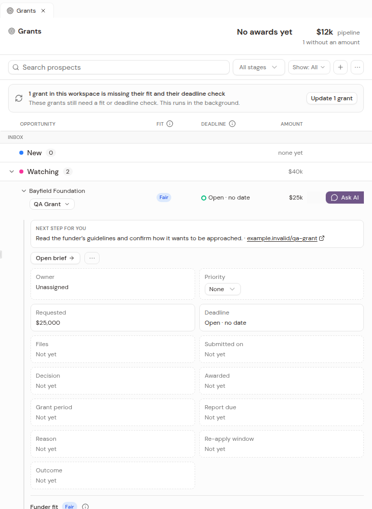372x509 pixels.
Task: Click the Decision Not yet field
Action: (x=113, y=381)
